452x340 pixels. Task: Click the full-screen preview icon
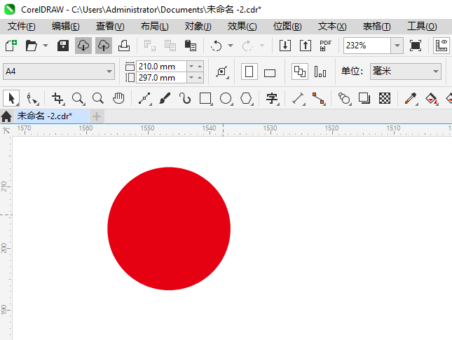pyautogui.click(x=416, y=46)
